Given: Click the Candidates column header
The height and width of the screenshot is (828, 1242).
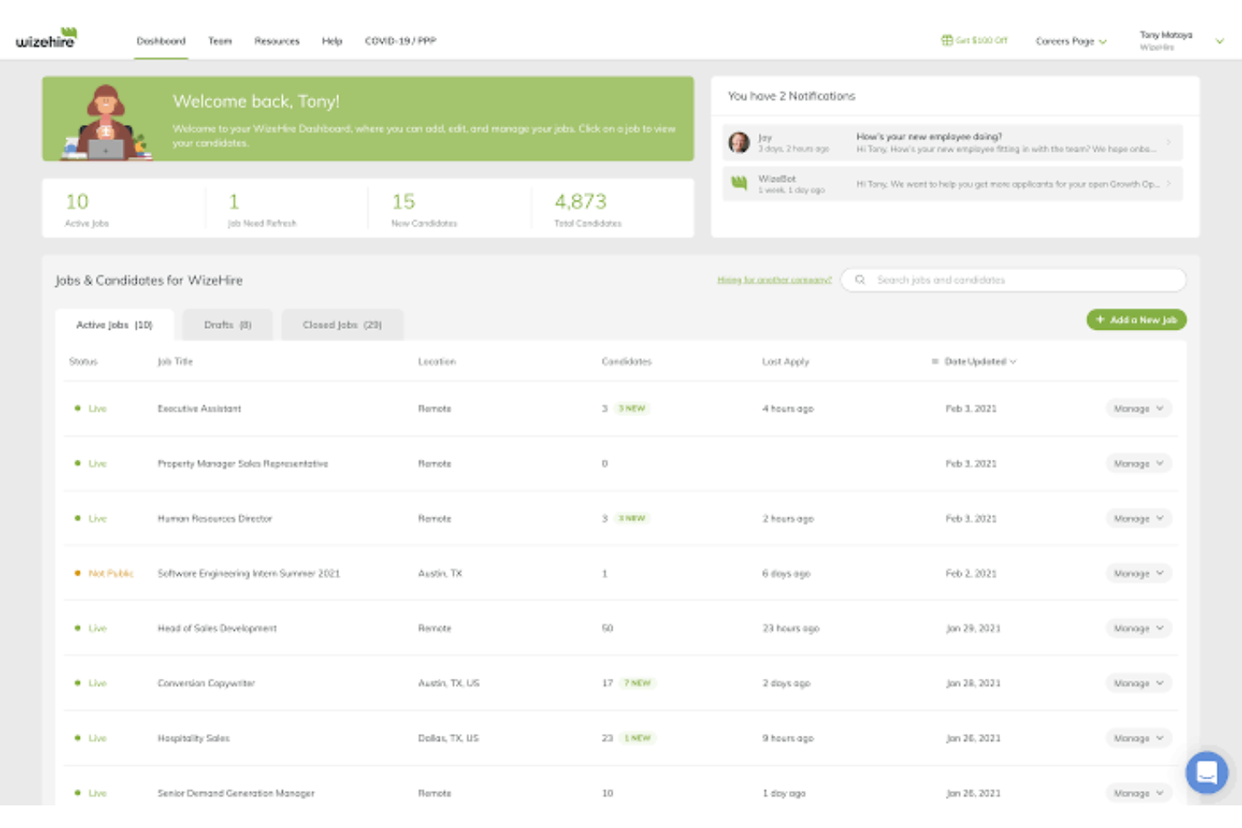Looking at the screenshot, I should pos(626,362).
